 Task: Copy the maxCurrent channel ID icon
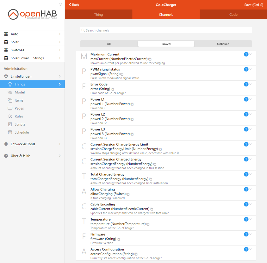pyautogui.click(x=150, y=59)
